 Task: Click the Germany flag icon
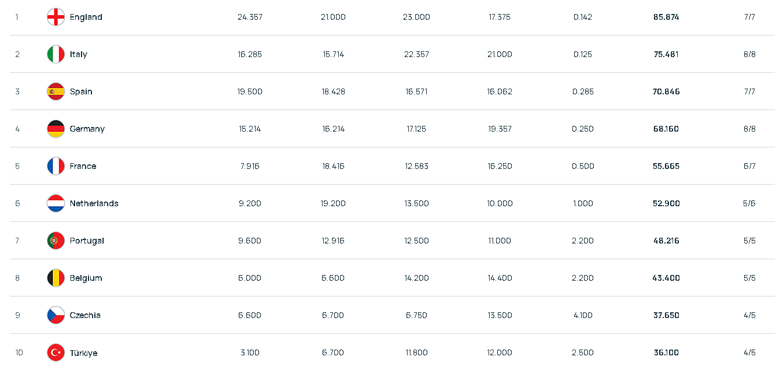[56, 129]
